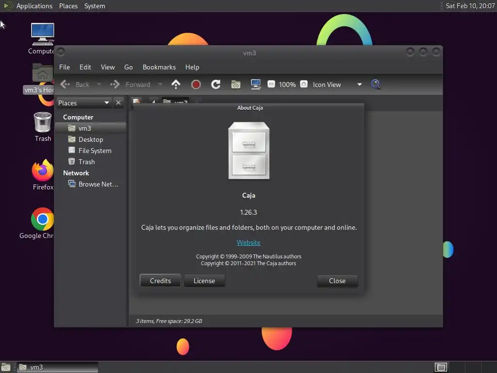Open the Bookmarks menu
Viewport: 497px width, 373px height.
tap(159, 67)
